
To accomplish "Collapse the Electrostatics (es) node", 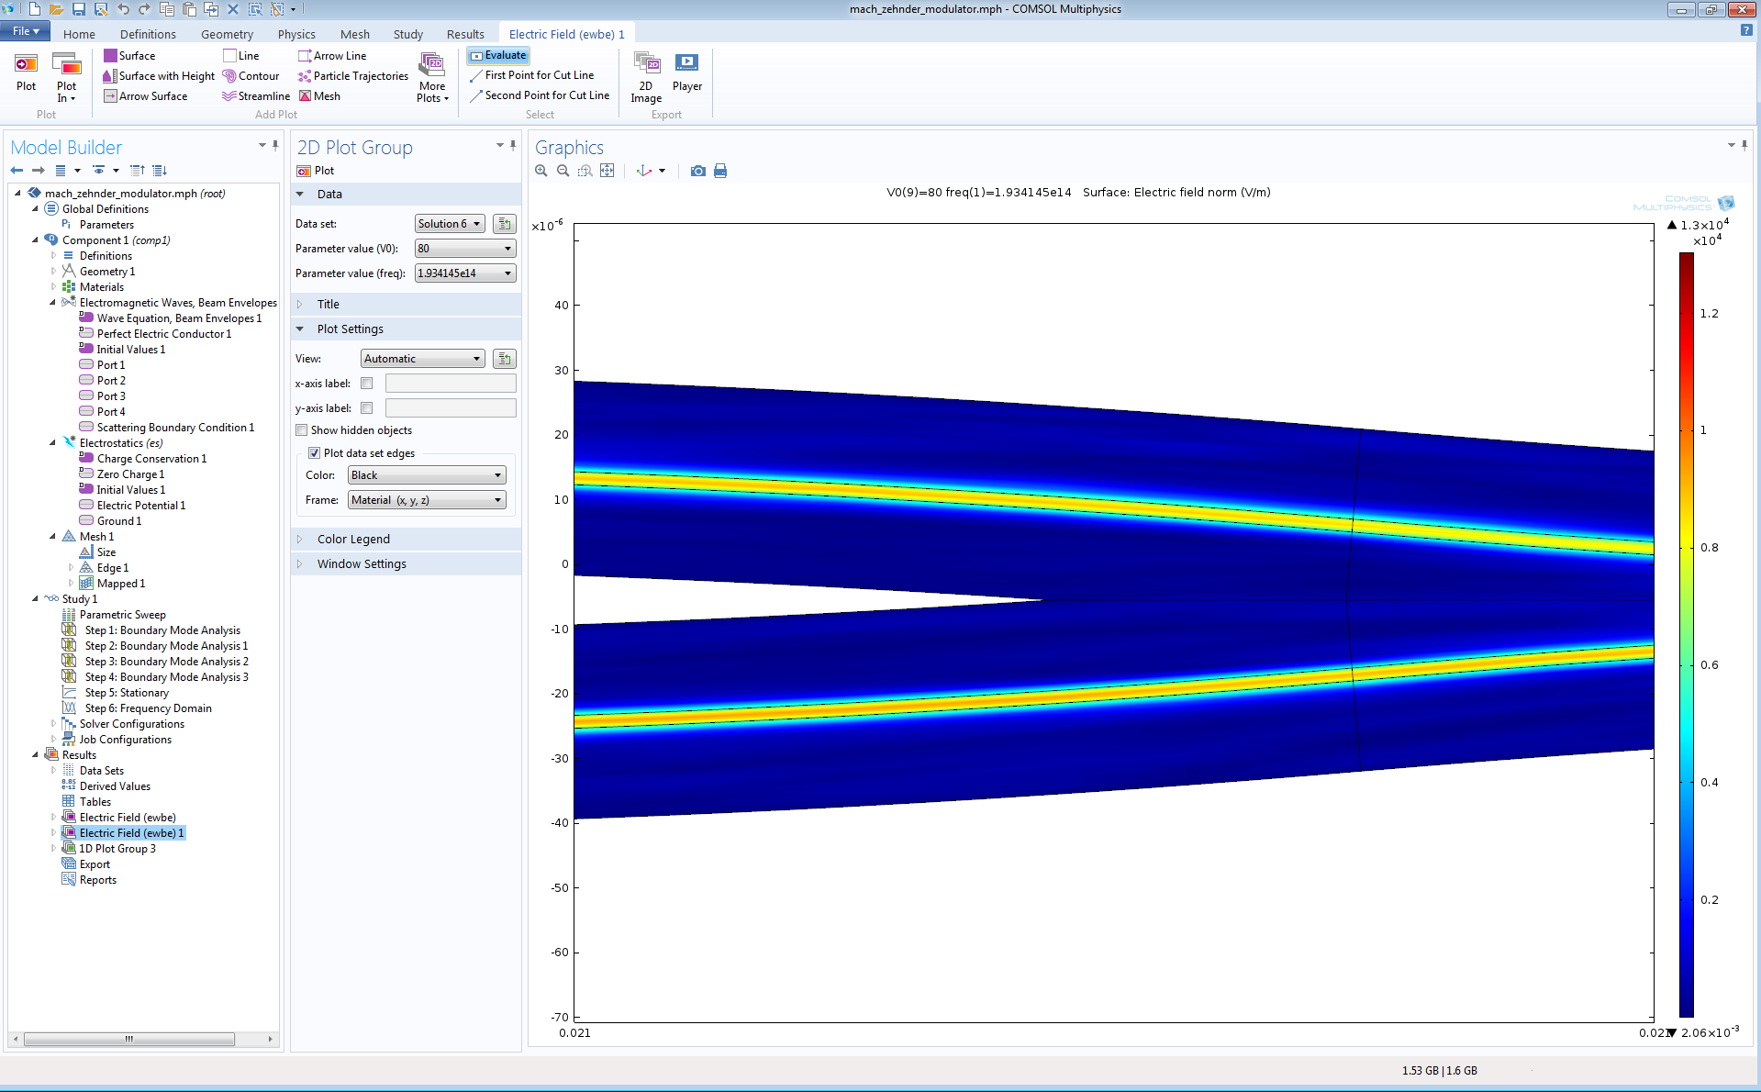I will 53,442.
